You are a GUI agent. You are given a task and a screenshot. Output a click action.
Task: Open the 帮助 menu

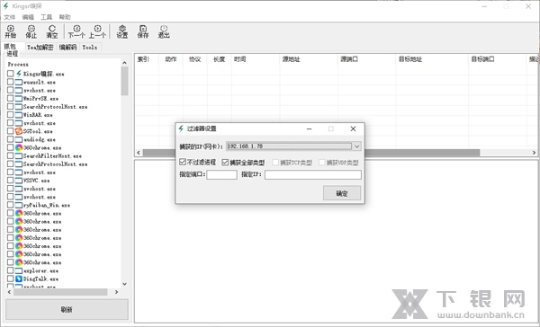point(65,17)
